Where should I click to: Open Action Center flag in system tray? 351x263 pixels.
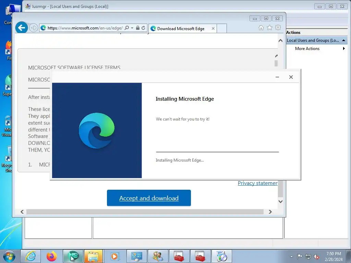pos(300,256)
